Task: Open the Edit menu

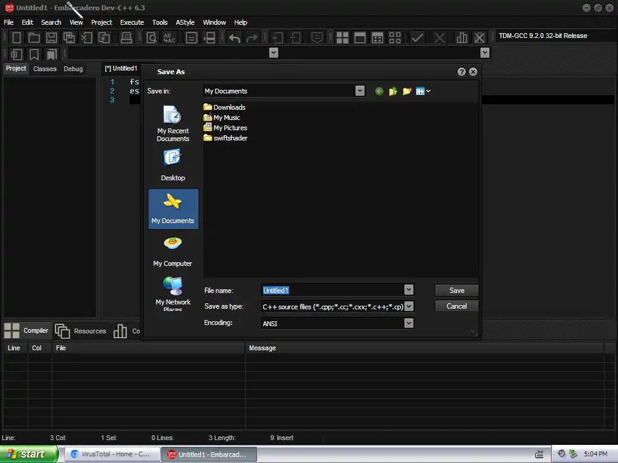Action: pyautogui.click(x=27, y=22)
